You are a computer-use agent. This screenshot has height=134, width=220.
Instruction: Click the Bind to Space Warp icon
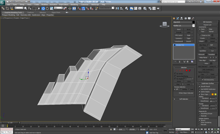(x=11, y=8)
